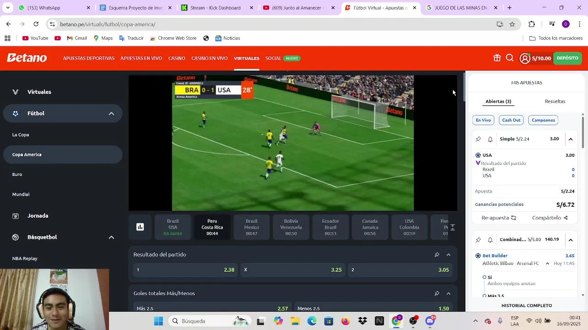Screen dimensions: 588x330
Task: Go to the Casino section
Action: click(177, 58)
